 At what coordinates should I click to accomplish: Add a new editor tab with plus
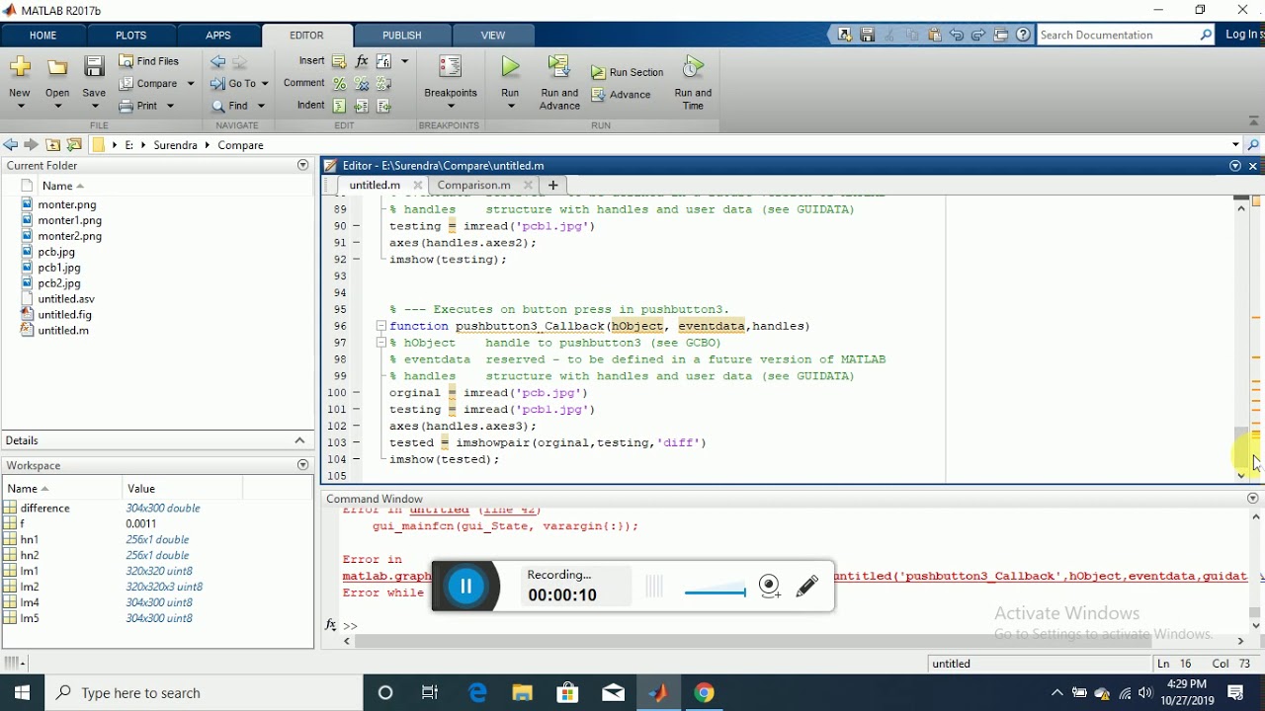coord(552,185)
